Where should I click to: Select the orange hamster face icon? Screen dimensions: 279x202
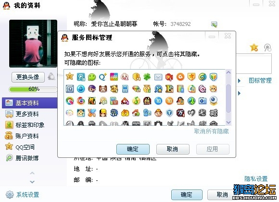click(214, 89)
